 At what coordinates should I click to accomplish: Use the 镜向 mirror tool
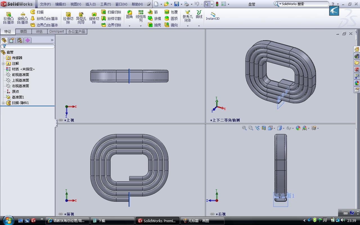pyautogui.click(x=171, y=25)
